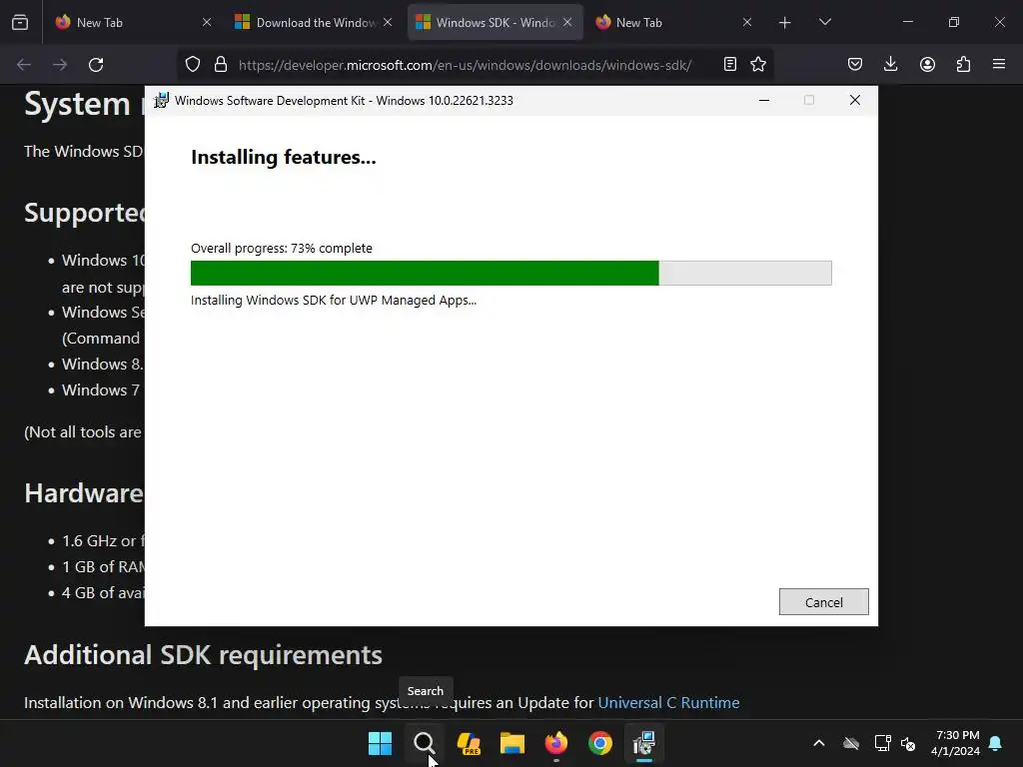Close the Download the Windows tab
1023x767 pixels.
point(388,22)
